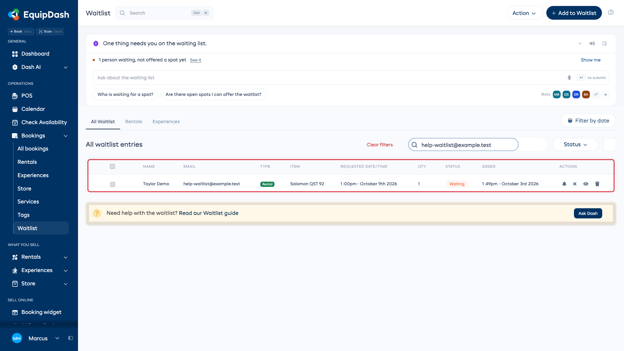Switch to the Rentals tab
Screen dimensions: 624x351
134,122
